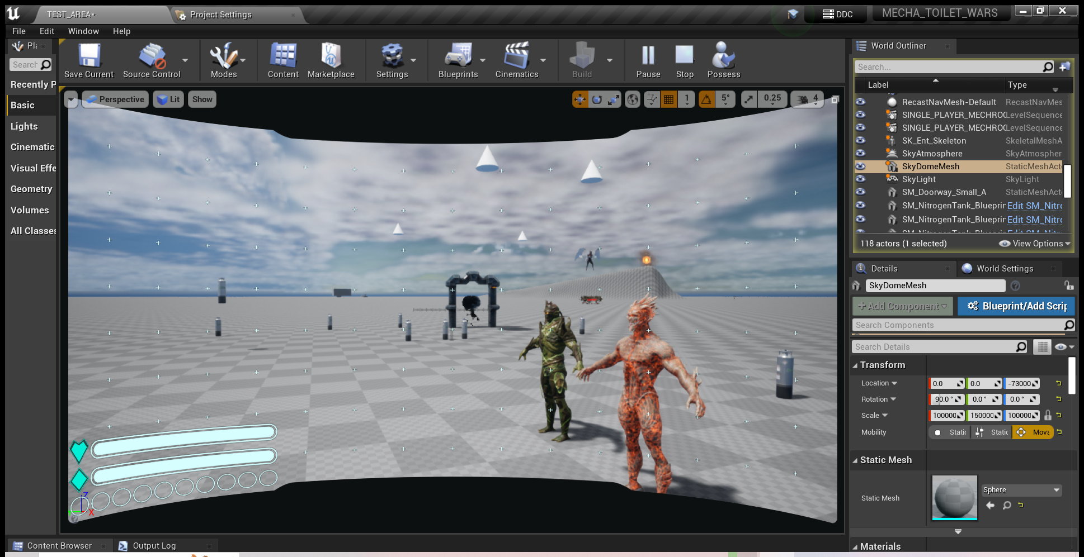
Task: Toggle the actor lock icon in Details
Action: [1068, 285]
